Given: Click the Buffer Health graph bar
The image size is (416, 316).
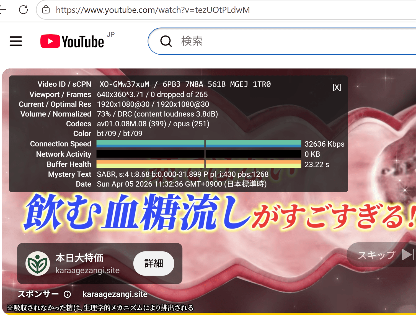Looking at the screenshot, I should (199, 164).
